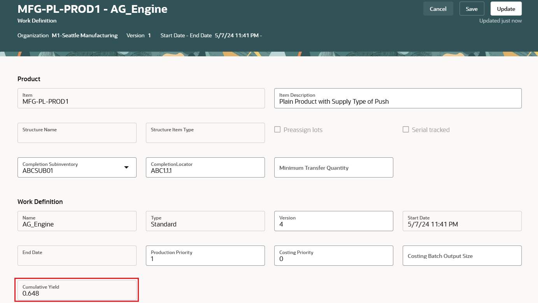Click the page title MFG-PL-PROD1 - AG_Engine
Viewport: 538px width, 303px height.
[x=93, y=9]
